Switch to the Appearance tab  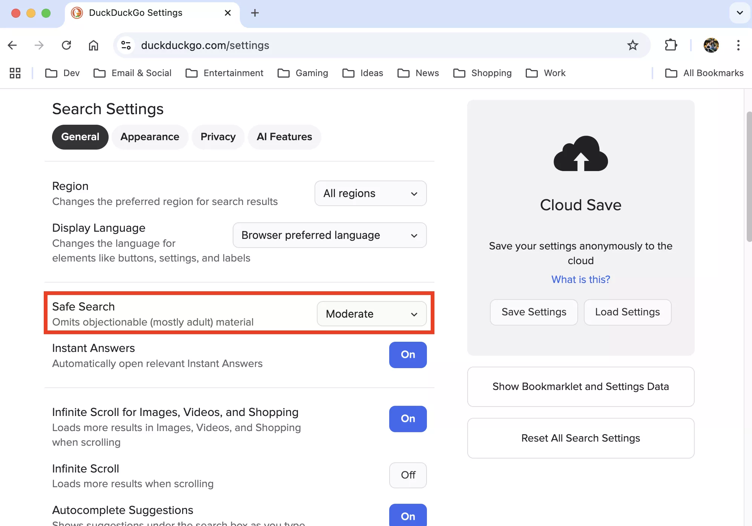pos(150,137)
